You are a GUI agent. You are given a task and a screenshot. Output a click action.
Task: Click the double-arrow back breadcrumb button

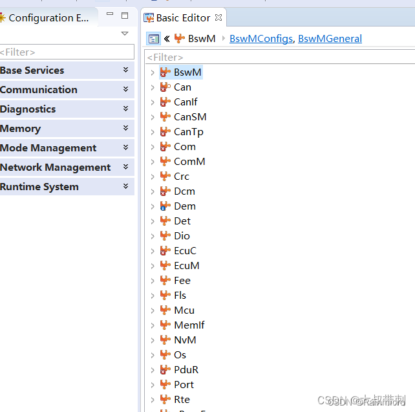tap(167, 39)
